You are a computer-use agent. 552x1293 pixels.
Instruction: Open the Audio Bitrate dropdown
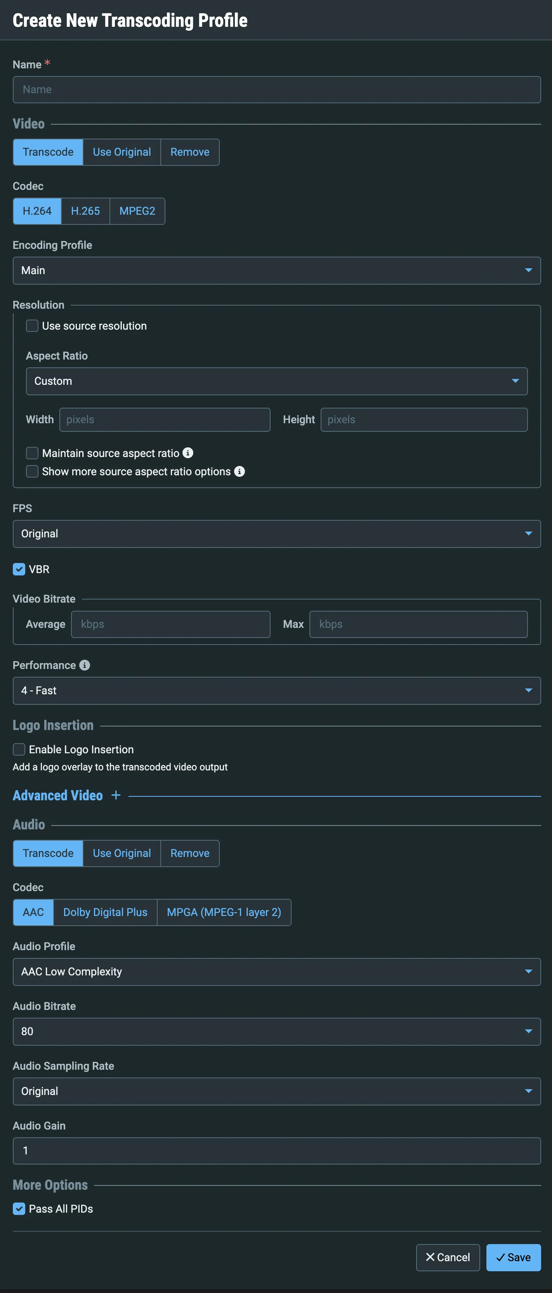pos(276,1032)
